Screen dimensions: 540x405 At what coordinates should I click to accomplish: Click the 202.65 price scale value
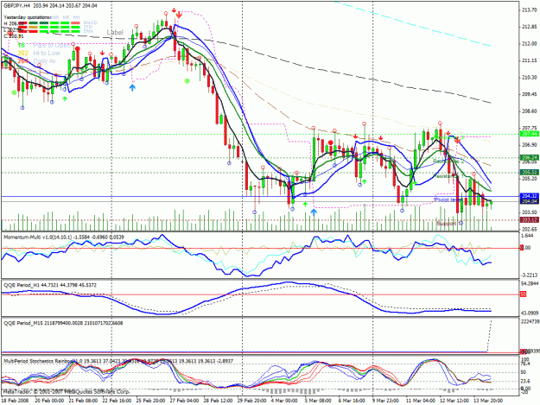click(x=530, y=229)
